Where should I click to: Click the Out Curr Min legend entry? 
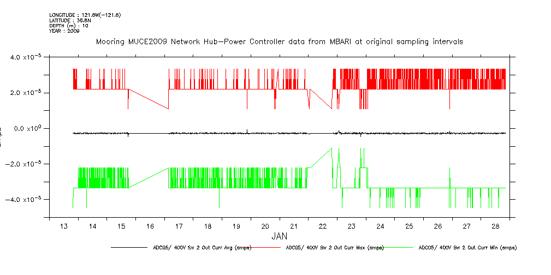pos(467,248)
